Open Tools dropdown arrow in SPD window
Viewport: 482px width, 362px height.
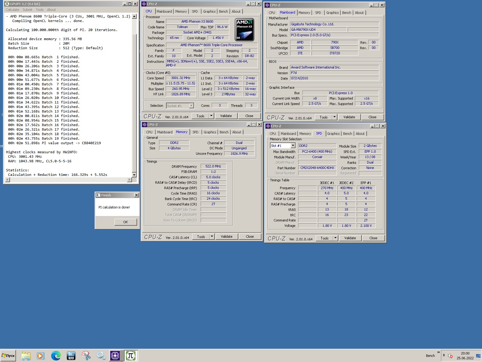(336, 238)
